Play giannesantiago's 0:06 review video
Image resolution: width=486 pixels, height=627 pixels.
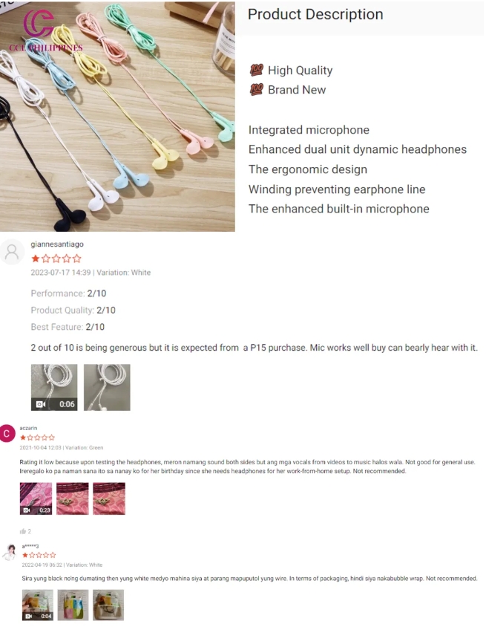click(54, 387)
